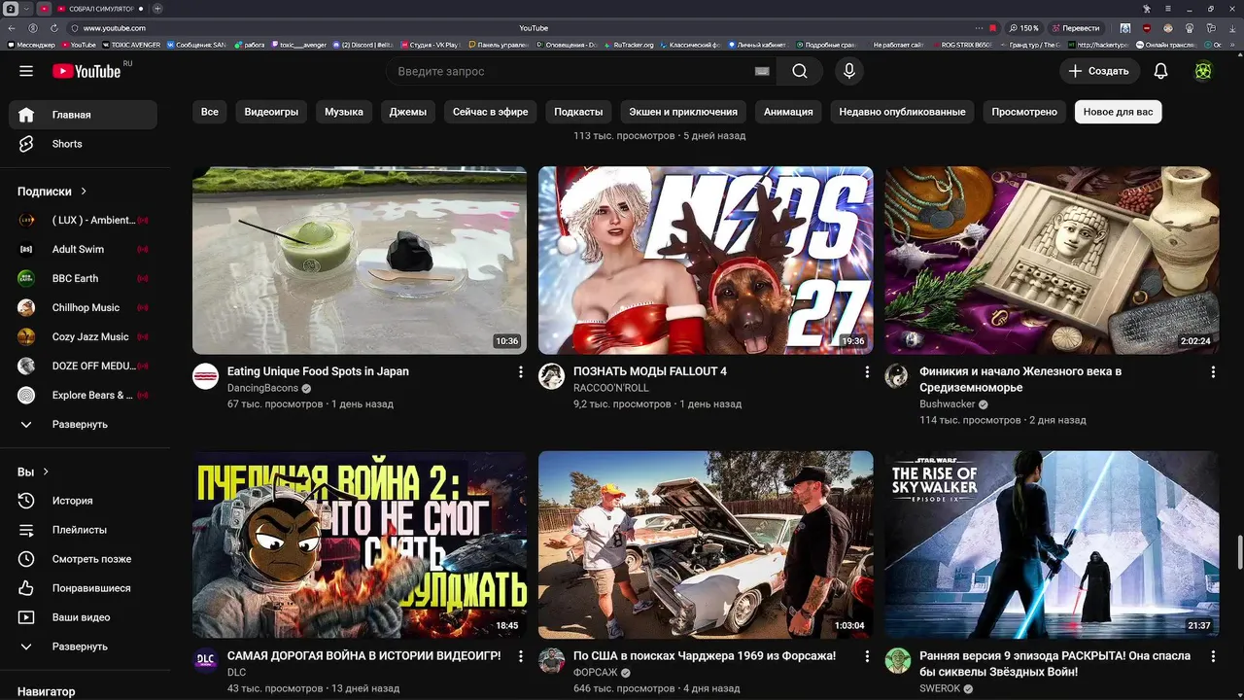Open more options for Eating Unique Food Spots
1244x700 pixels.
521,372
